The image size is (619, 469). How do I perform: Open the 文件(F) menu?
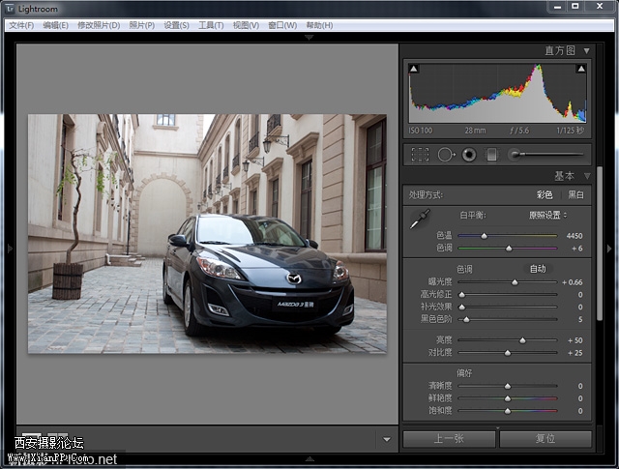click(x=21, y=25)
